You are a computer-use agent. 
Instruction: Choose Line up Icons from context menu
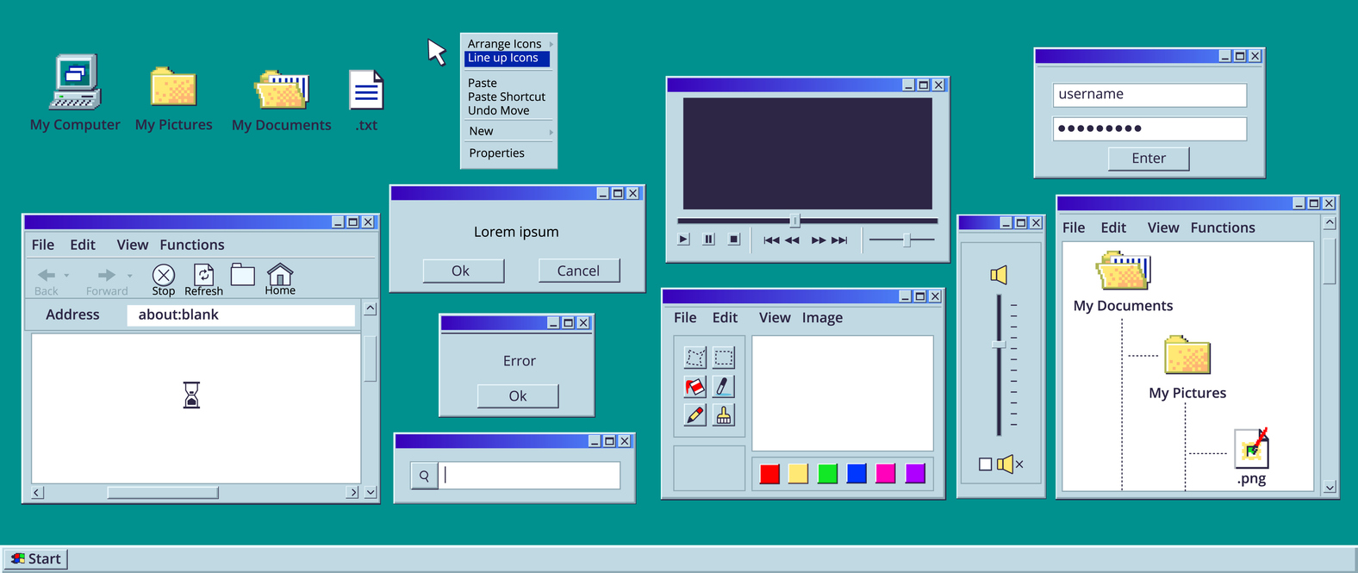coord(507,59)
